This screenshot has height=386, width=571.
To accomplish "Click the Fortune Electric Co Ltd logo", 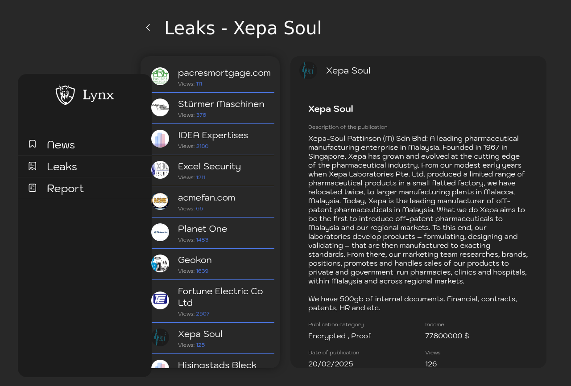I will coord(160,300).
